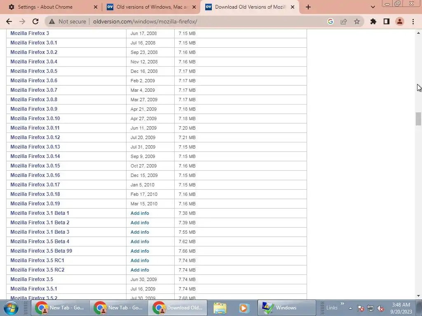Viewport: 422px width, 316px height.
Task: Bookmark this page with star icon
Action: [x=357, y=21]
